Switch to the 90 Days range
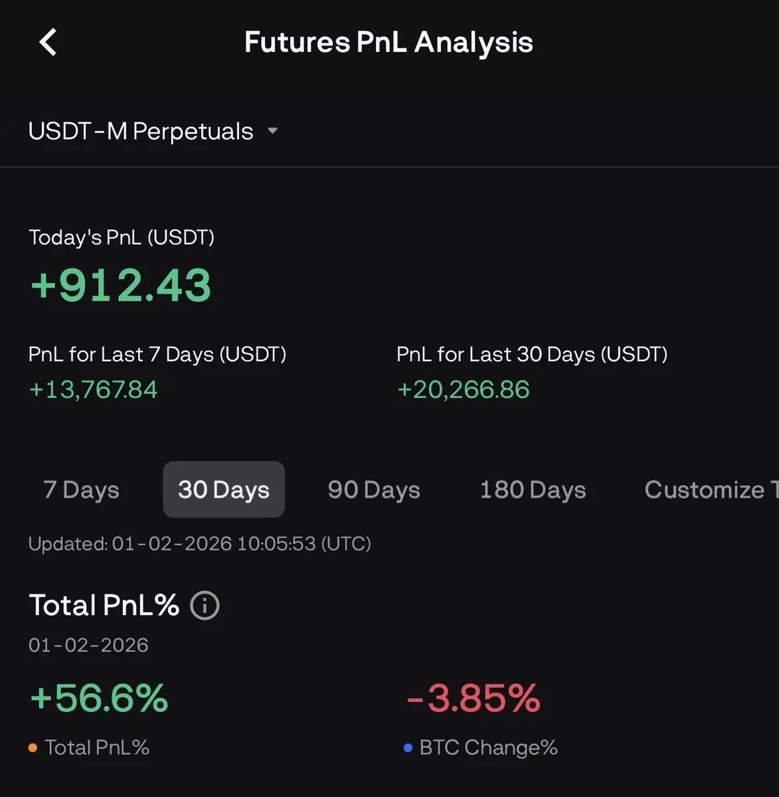This screenshot has width=779, height=797. pyautogui.click(x=374, y=490)
